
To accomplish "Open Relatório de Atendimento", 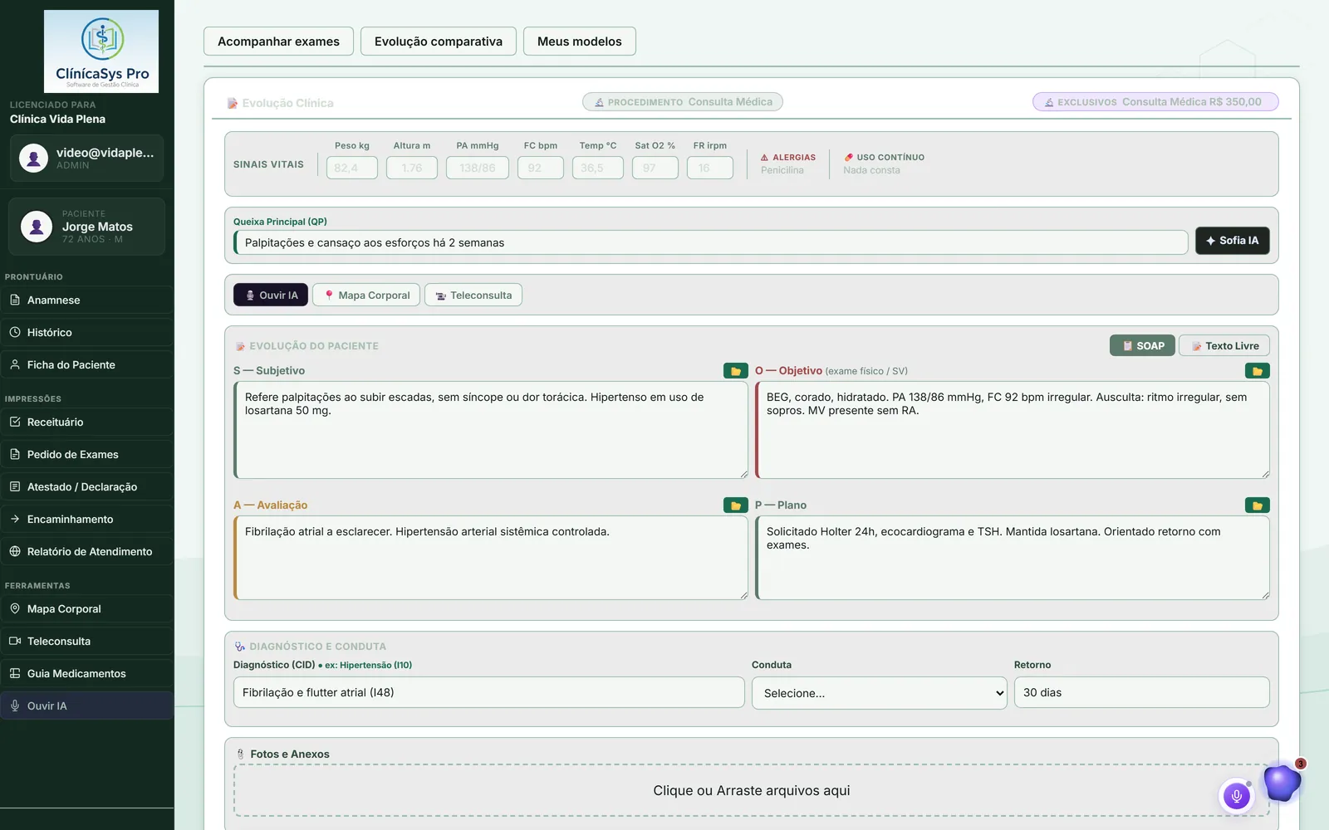I will [x=87, y=552].
